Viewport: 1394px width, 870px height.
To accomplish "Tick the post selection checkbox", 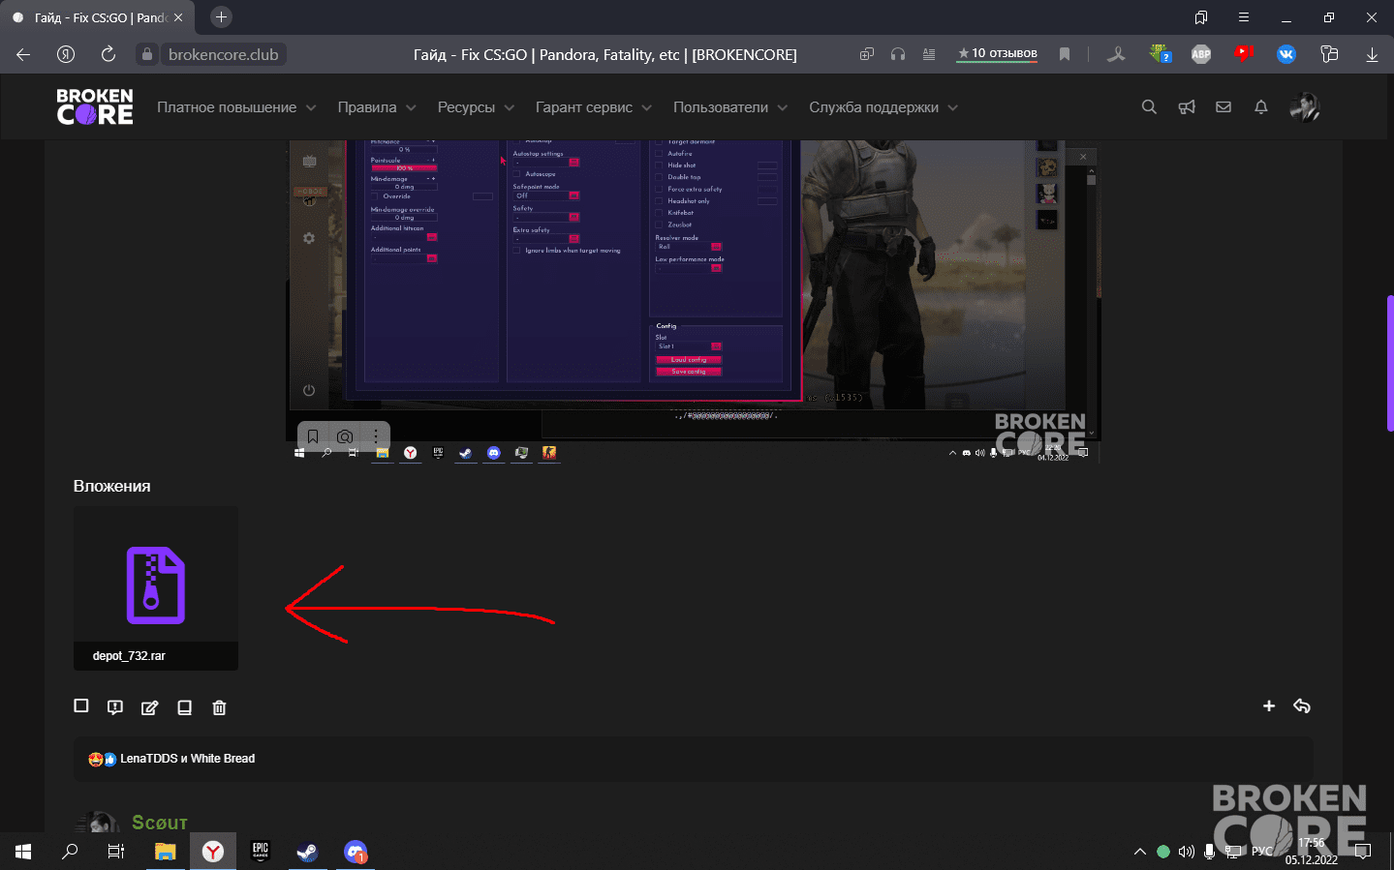I will tap(81, 706).
